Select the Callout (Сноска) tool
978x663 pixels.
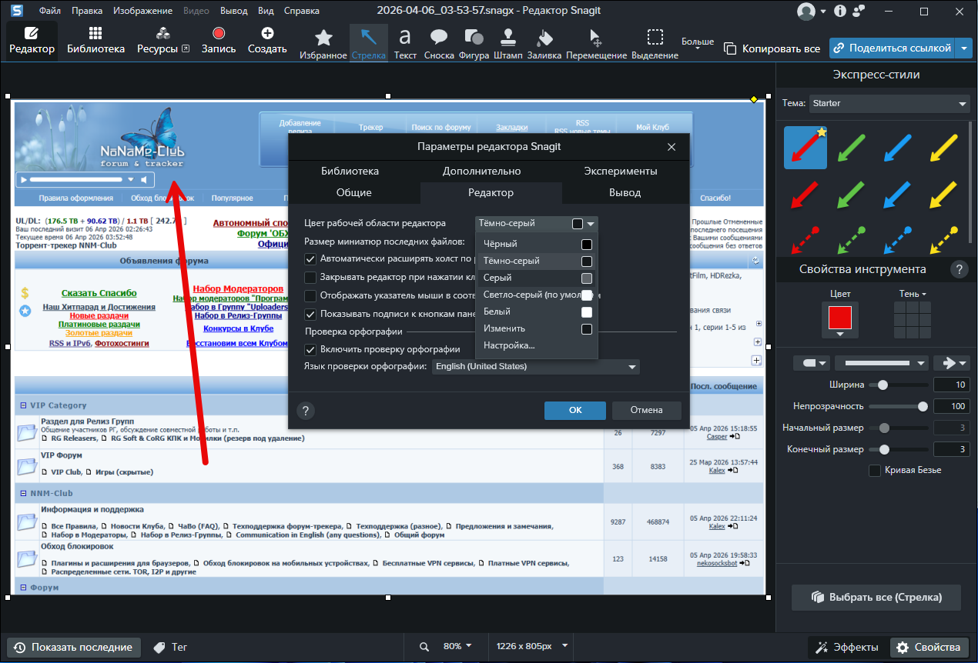[439, 42]
